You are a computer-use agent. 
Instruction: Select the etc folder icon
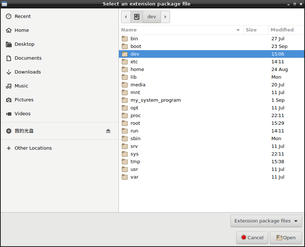(x=125, y=62)
